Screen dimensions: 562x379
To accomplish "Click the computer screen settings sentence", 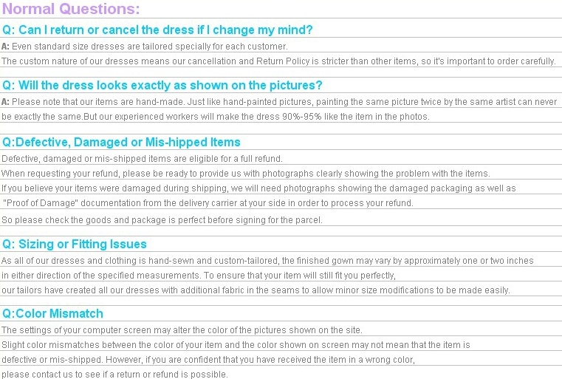I will tap(182, 330).
